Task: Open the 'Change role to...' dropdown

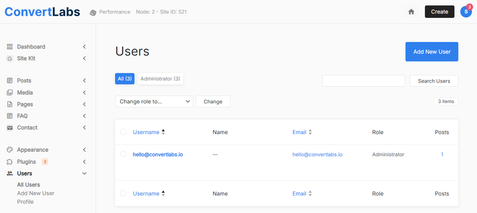Action: [x=154, y=101]
